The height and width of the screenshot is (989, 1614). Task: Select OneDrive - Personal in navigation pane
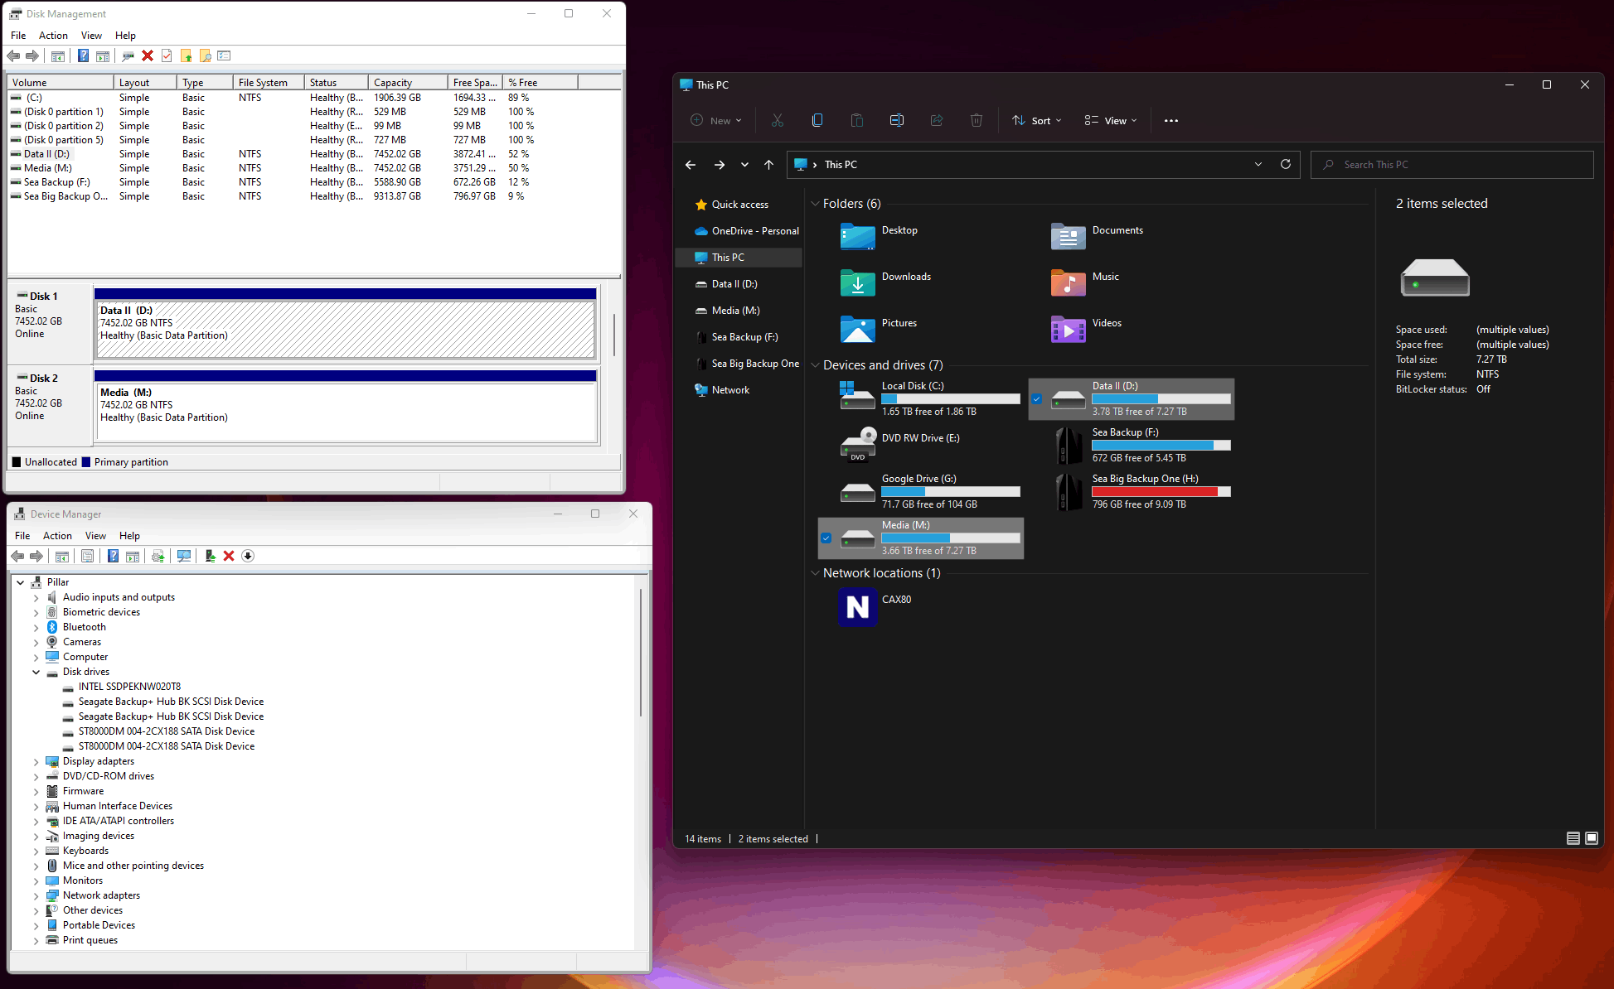pos(754,231)
